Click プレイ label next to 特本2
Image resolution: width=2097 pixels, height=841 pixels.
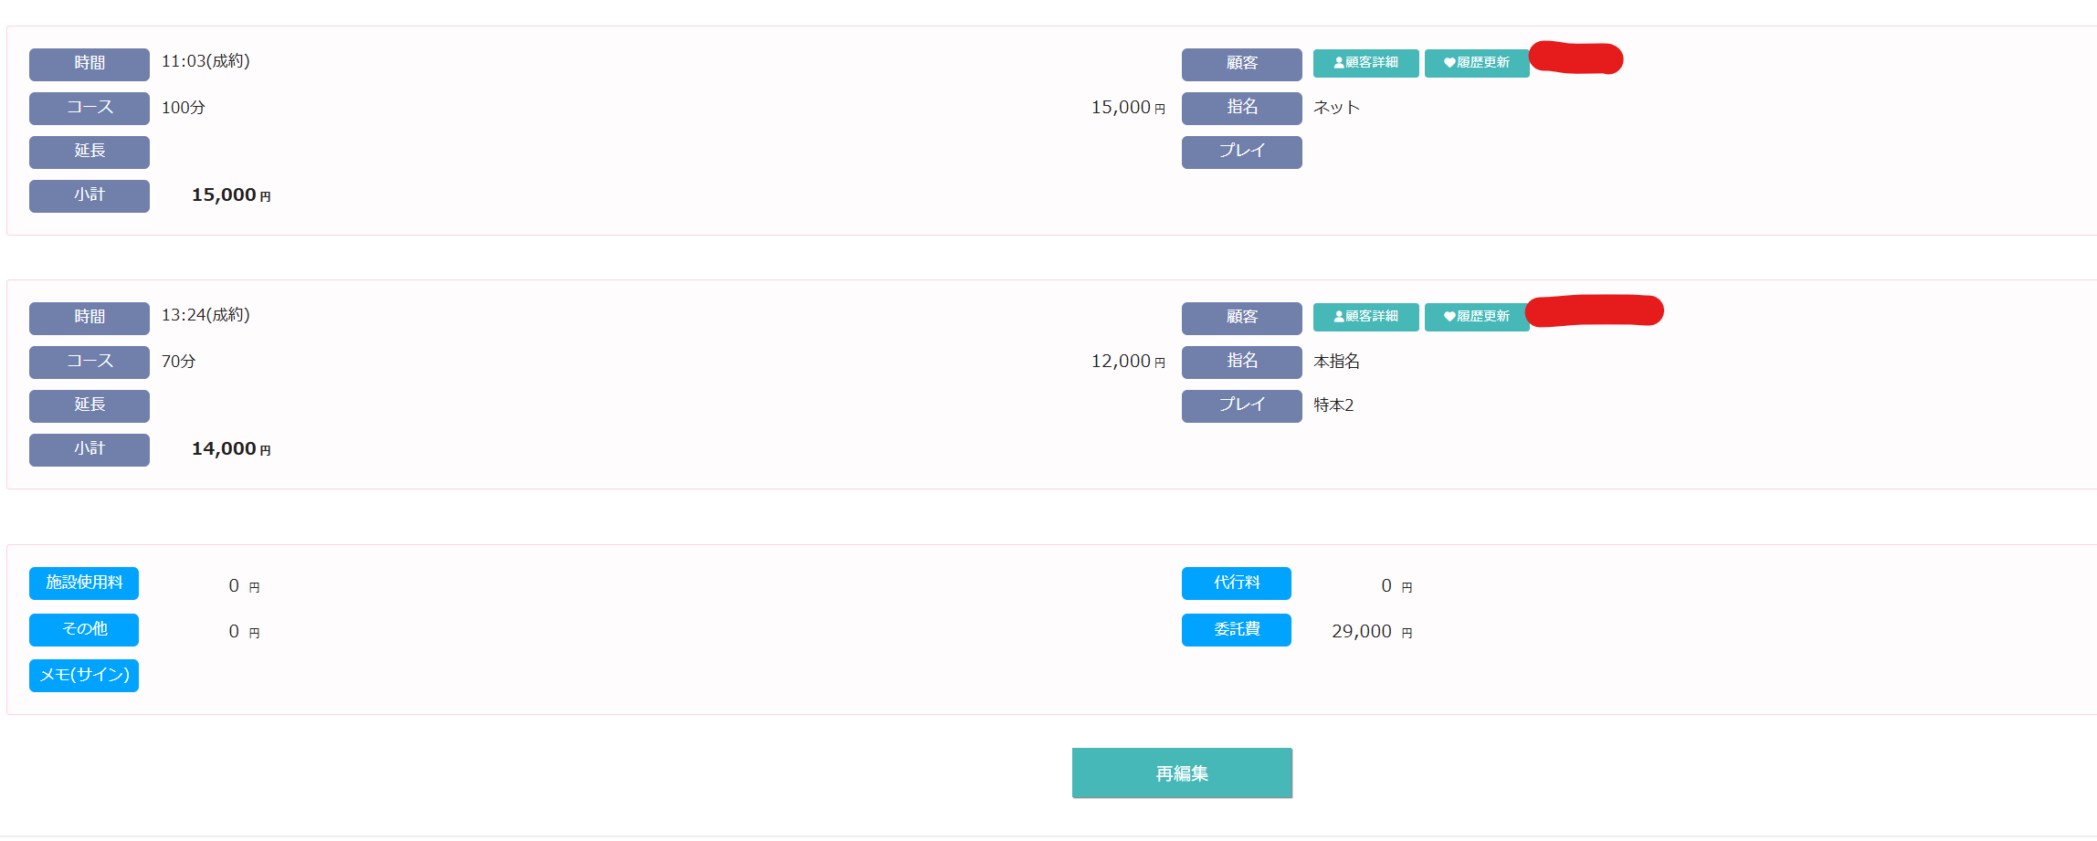tap(1241, 405)
